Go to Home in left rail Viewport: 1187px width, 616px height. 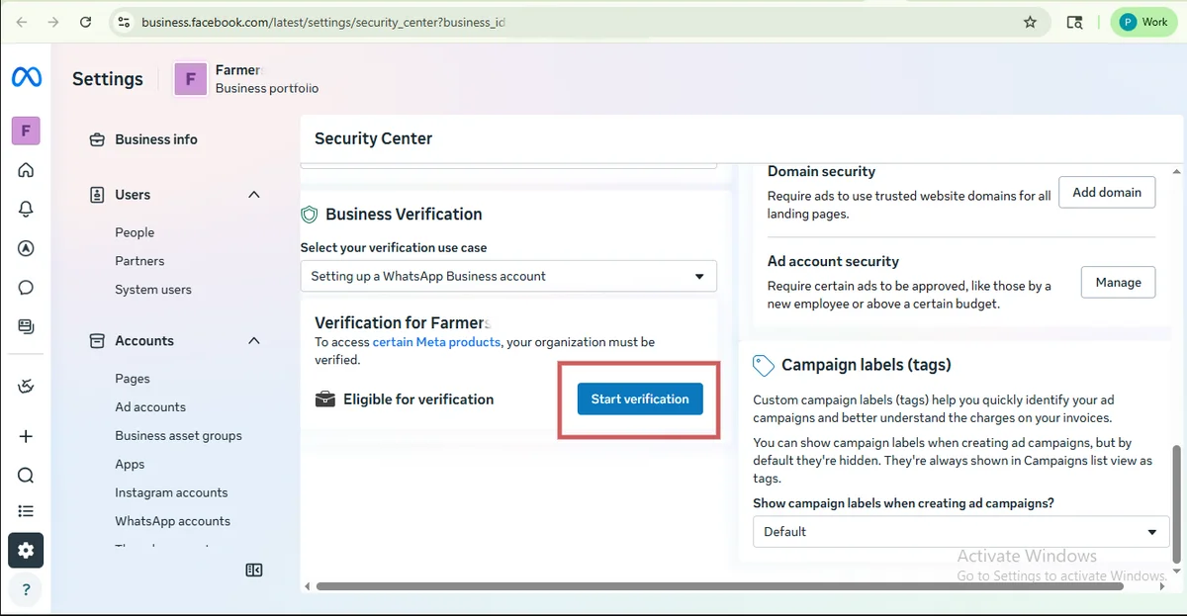click(26, 170)
